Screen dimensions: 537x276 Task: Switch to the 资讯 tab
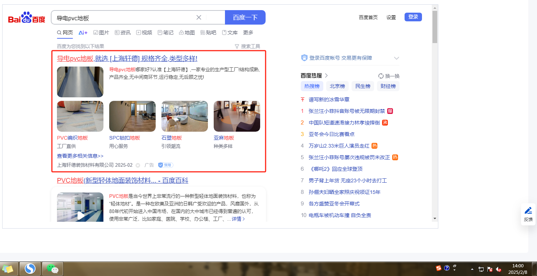click(x=123, y=33)
